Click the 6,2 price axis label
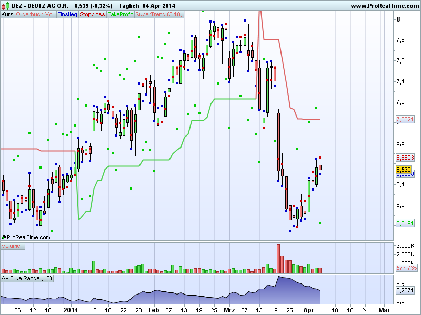Viewport: 421px width, 315px height. (x=400, y=205)
